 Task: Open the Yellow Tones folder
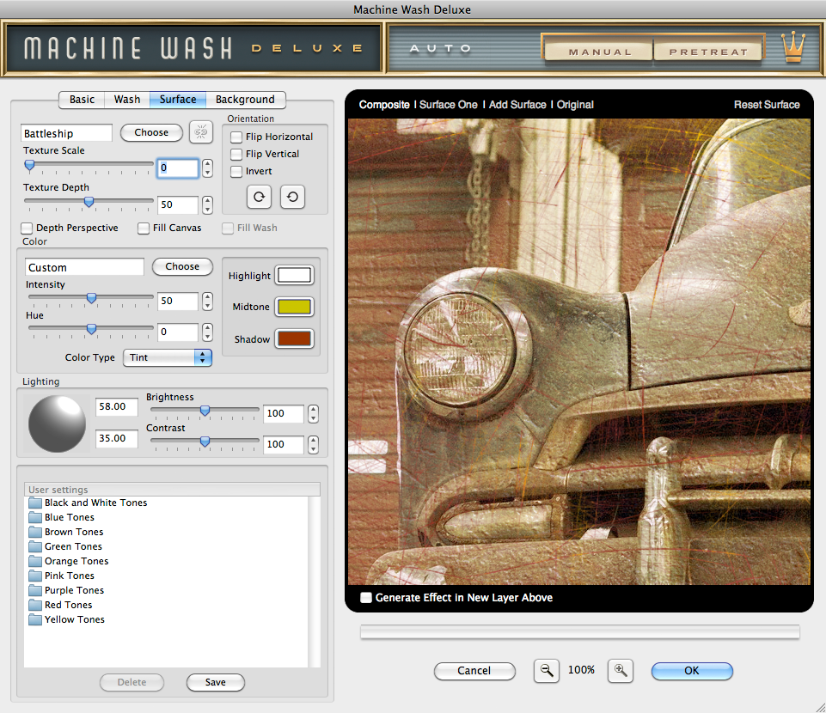pyautogui.click(x=66, y=619)
